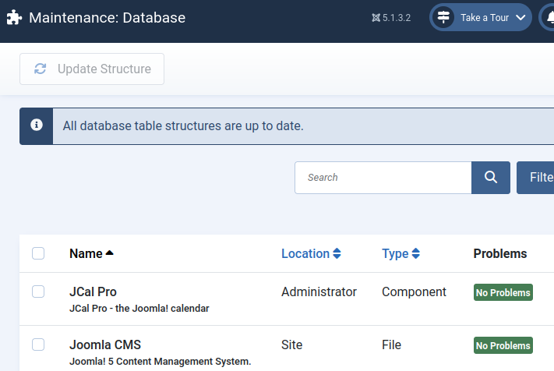This screenshot has height=371, width=554.
Task: Open the Take a Tour dropdown
Action: (481, 17)
